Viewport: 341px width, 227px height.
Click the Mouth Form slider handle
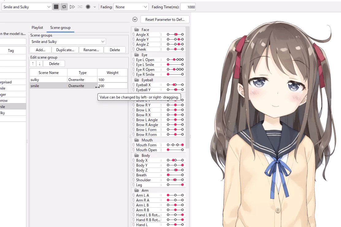tap(182, 145)
